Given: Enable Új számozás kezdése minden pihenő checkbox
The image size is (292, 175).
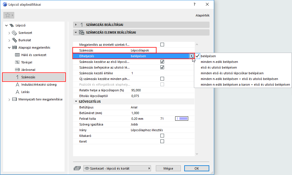Looking at the screenshot, I should tap(162, 79).
